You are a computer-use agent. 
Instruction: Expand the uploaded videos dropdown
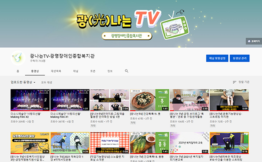click(x=23, y=82)
